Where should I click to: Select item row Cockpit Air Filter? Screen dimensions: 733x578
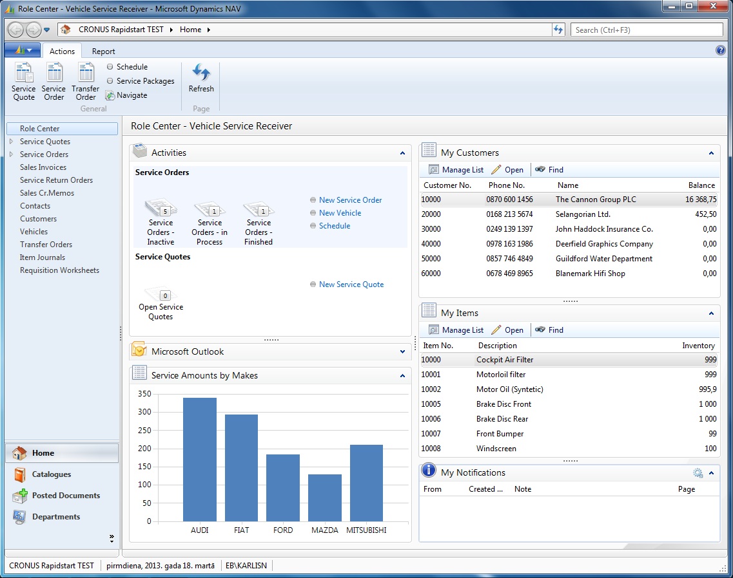(569, 360)
